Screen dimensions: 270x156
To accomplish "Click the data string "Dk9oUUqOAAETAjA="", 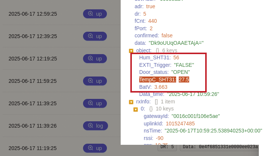I will pyautogui.click(x=176, y=43).
